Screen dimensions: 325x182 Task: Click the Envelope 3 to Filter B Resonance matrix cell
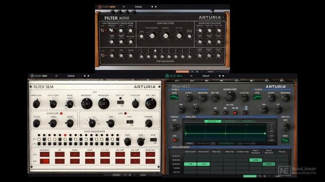(x=269, y=164)
